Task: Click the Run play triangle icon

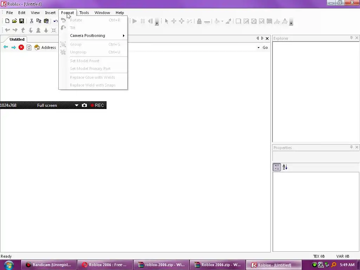Action: [135, 21]
